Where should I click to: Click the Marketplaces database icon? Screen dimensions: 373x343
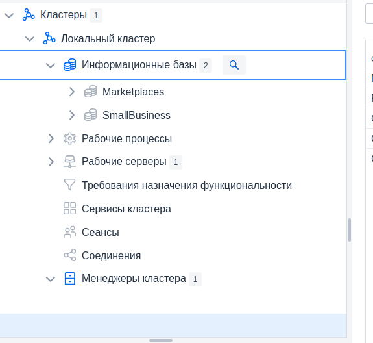[x=91, y=92]
